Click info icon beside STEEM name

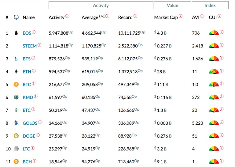coord(39,45)
